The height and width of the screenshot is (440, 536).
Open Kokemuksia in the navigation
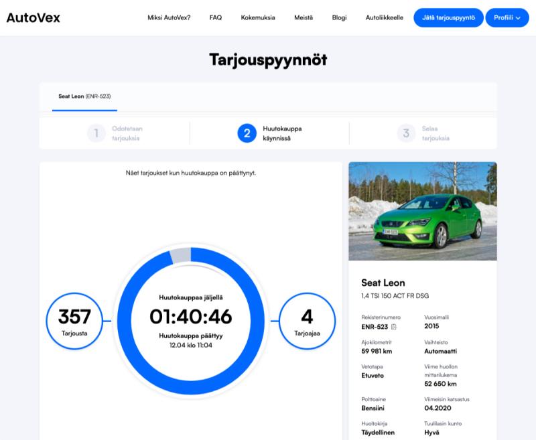click(x=258, y=17)
